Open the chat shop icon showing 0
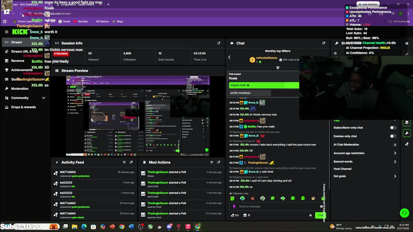The image size is (413, 232). (x=247, y=215)
